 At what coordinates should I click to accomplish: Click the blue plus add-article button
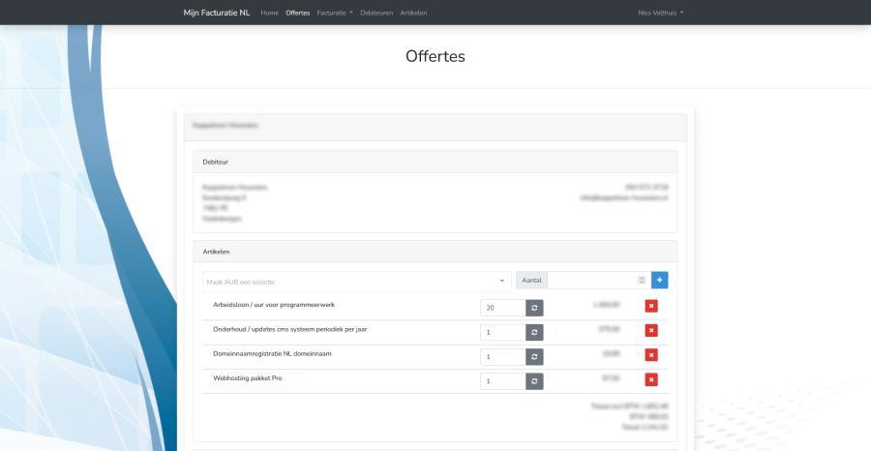659,280
